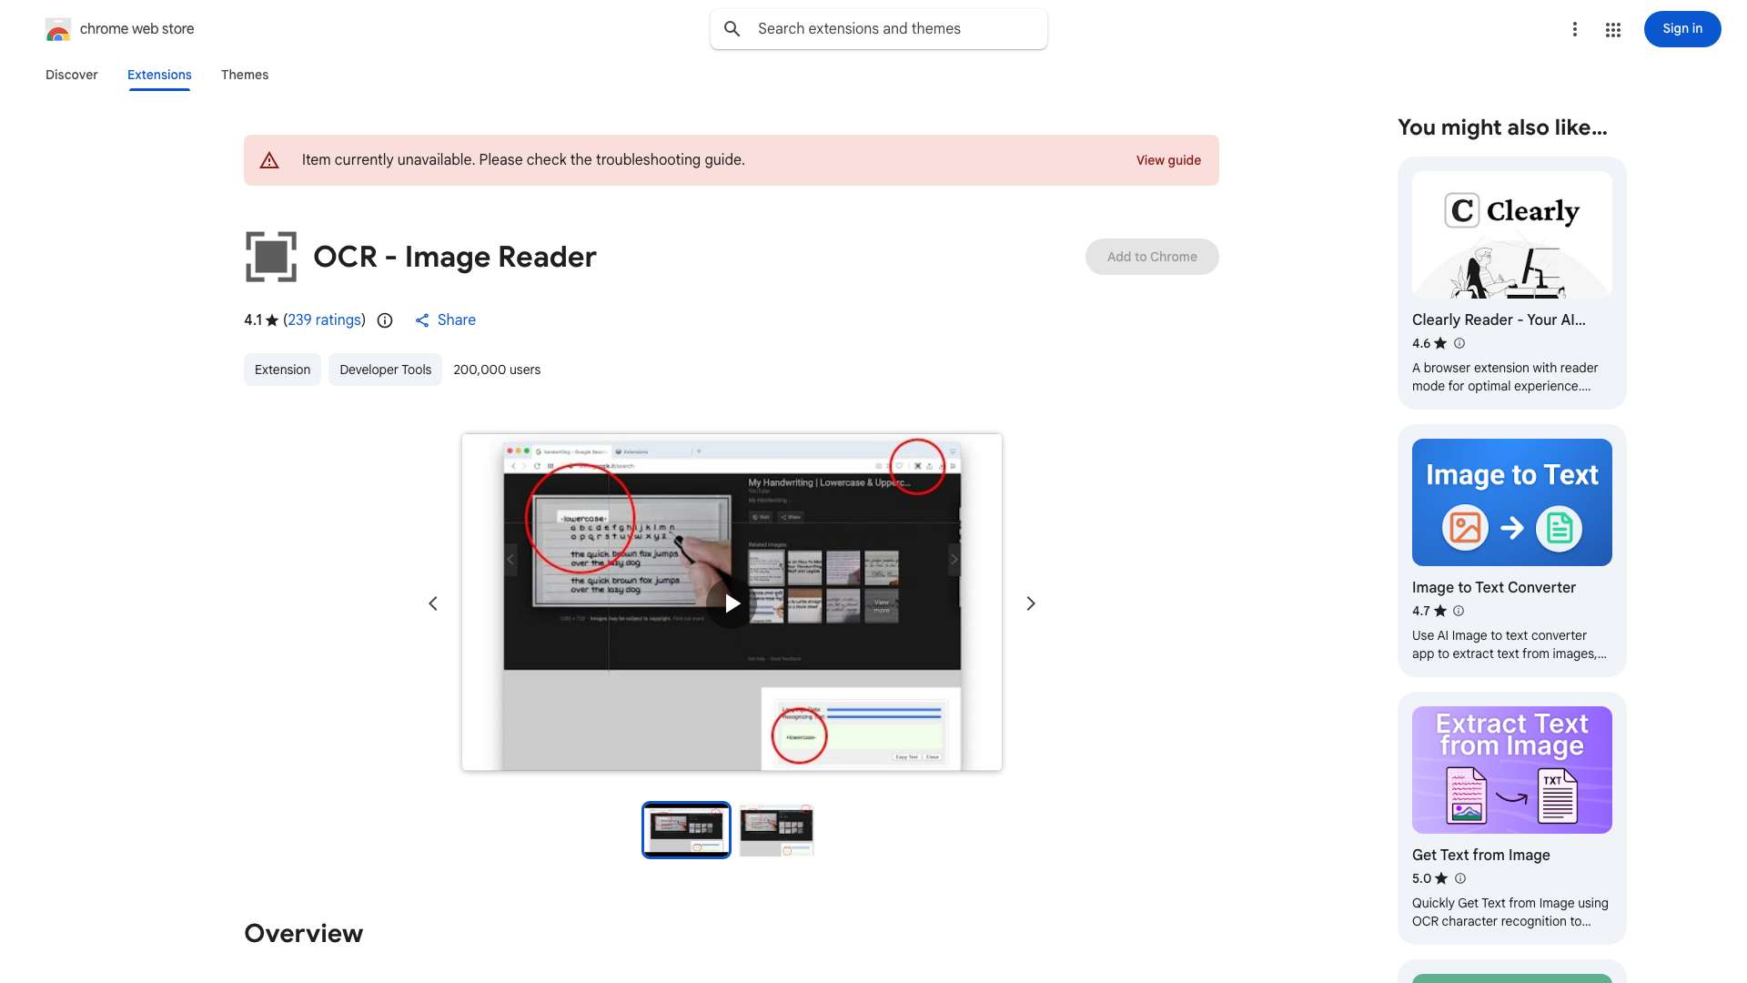Open the 239 ratings link
Screen dimensions: 1747x983
[x=325, y=320]
